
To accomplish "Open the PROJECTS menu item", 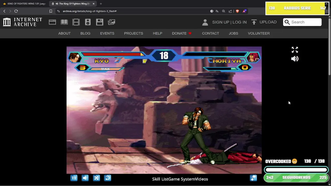I will tap(133, 33).
